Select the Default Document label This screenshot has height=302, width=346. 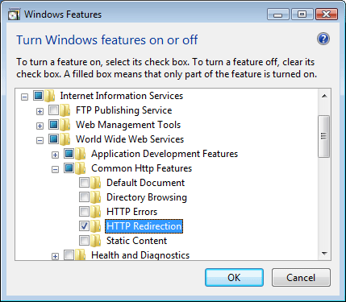click(145, 183)
